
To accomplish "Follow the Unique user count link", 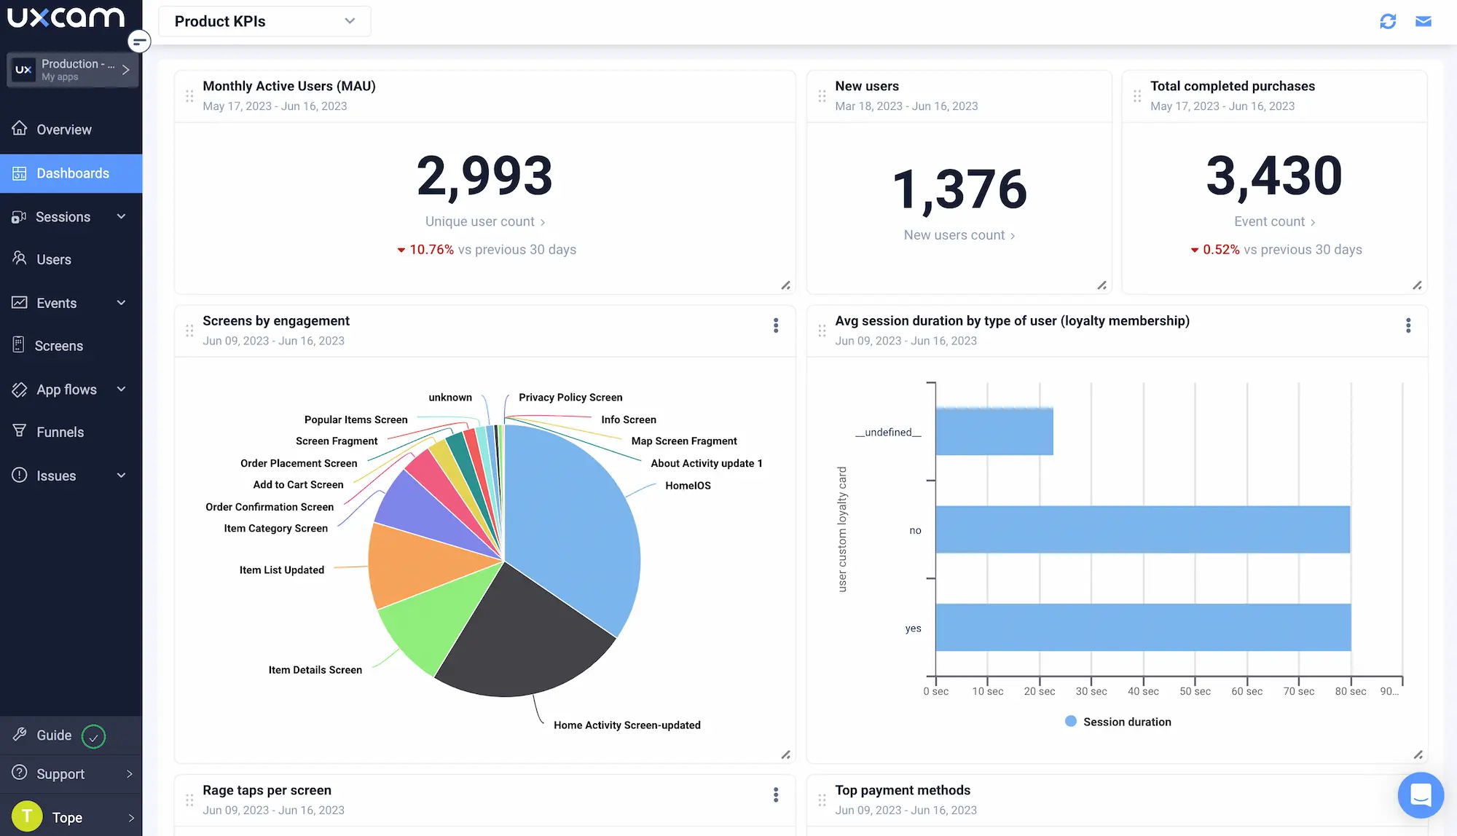I will click(484, 221).
